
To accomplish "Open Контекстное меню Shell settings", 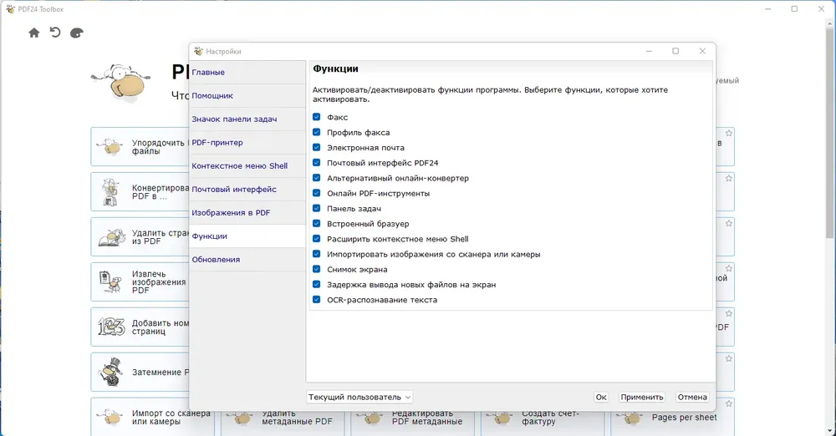I will tap(247, 166).
